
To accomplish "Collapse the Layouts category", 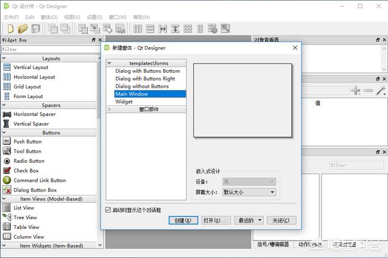I will pyautogui.click(x=4, y=58).
